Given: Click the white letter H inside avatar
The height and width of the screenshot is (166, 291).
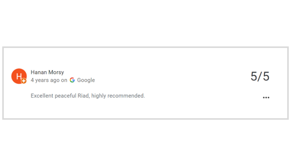Looking at the screenshot, I should (x=19, y=76).
